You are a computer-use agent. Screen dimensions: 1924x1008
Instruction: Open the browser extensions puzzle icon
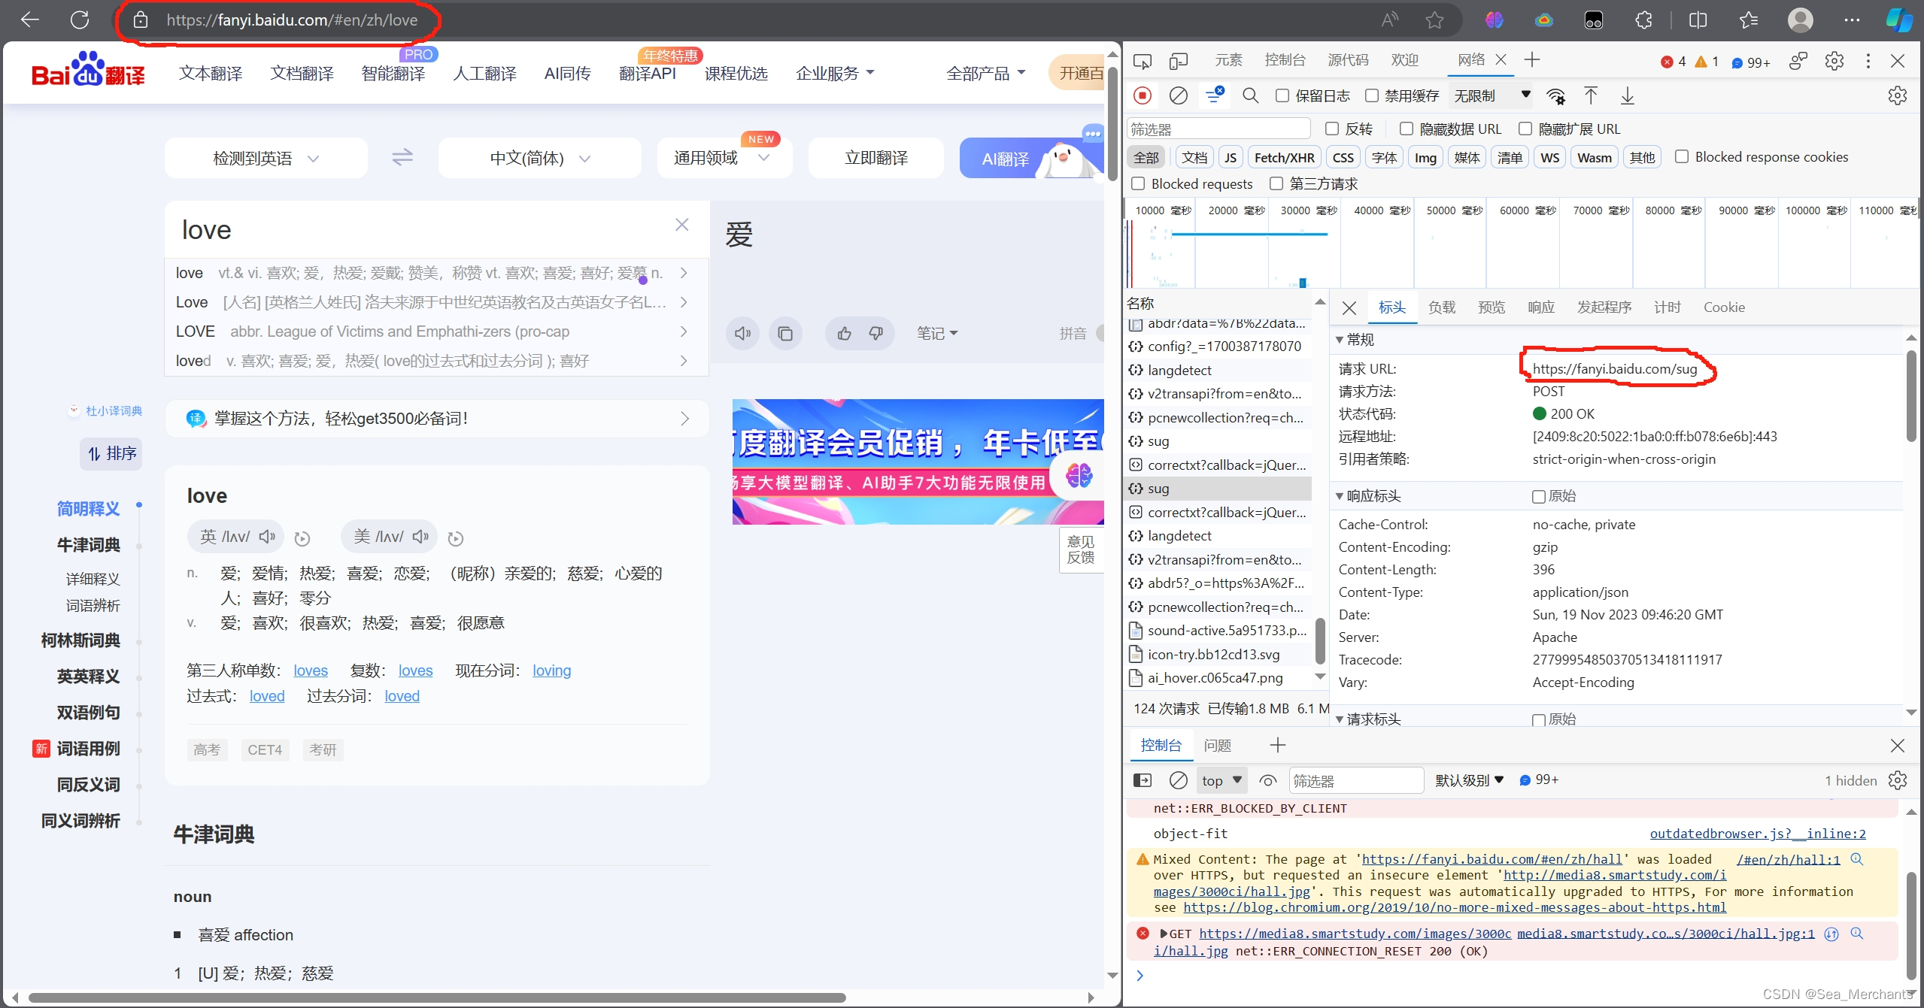1643,20
